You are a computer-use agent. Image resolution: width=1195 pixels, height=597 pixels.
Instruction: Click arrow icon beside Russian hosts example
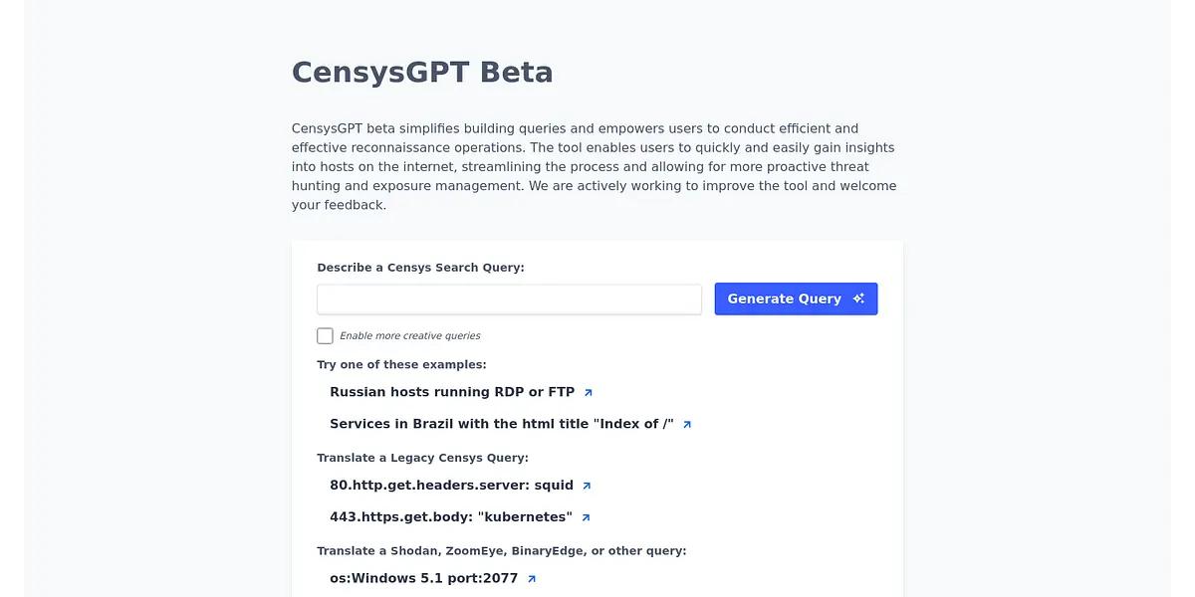click(x=589, y=393)
